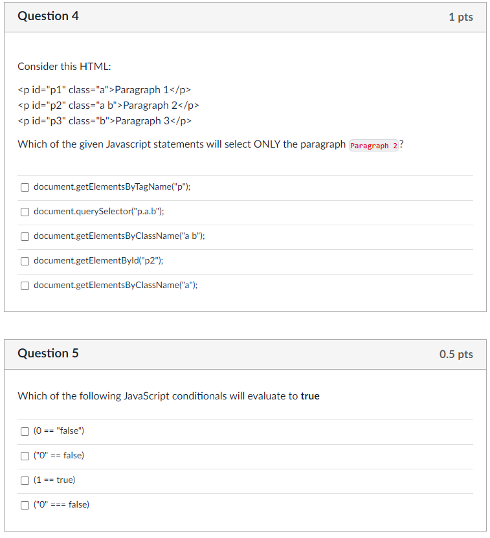Click the Question 4 heading
490x538 pixels.
pos(48,16)
